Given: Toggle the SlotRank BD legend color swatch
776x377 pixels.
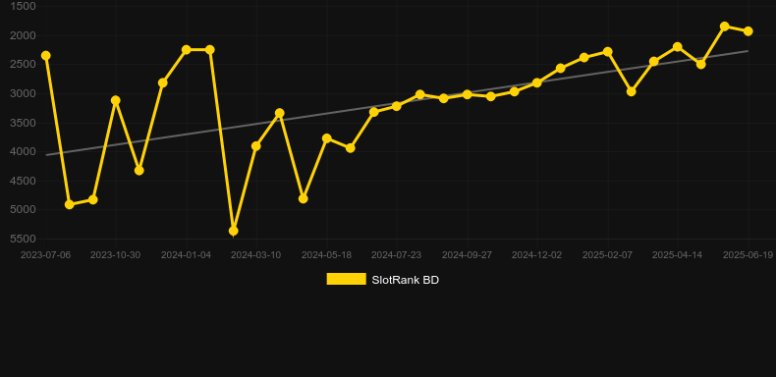Looking at the screenshot, I should (x=346, y=279).
